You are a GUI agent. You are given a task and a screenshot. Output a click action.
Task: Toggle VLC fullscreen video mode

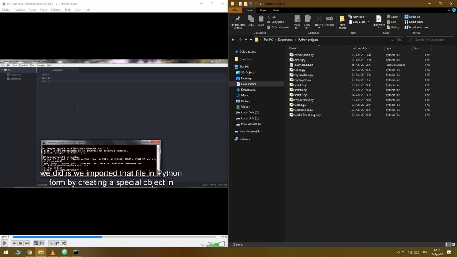point(36,243)
